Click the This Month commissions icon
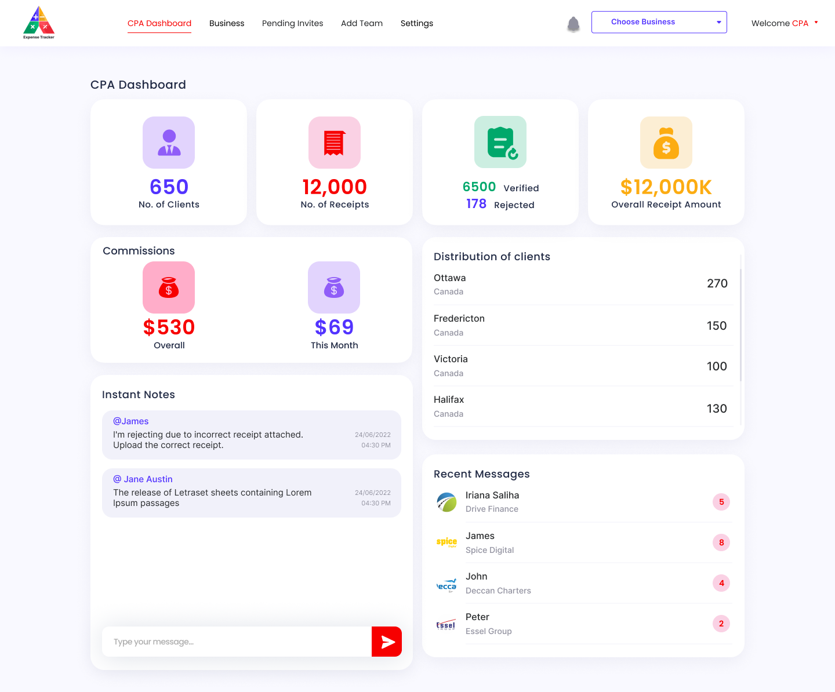Screen dimensions: 835x692 334,287
